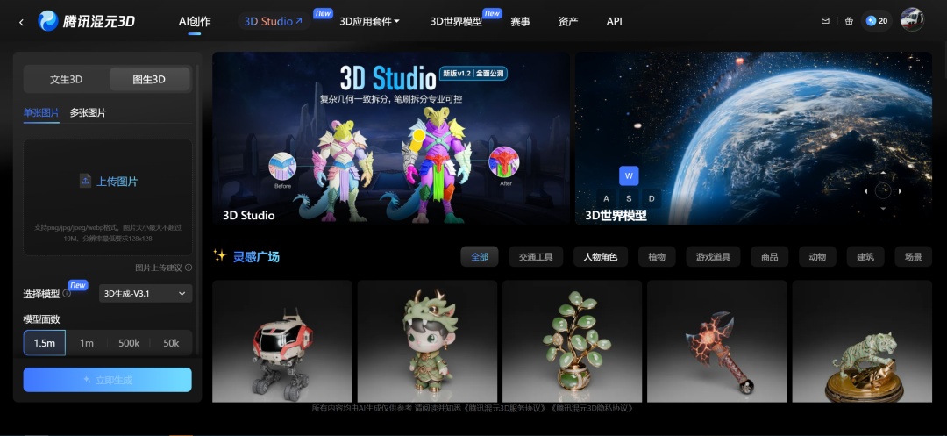This screenshot has height=436, width=947.
Task: Click the info icon beside 选择模型
Action: pyautogui.click(x=67, y=294)
